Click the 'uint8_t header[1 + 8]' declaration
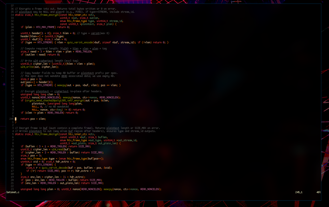Image resolution: width=329 pixels, height=207 pixels. click(36, 33)
